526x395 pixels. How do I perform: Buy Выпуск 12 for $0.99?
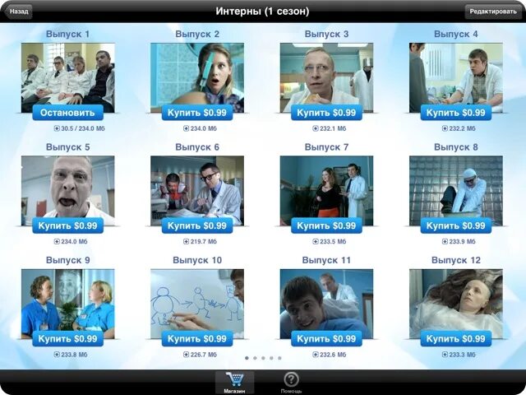click(456, 338)
